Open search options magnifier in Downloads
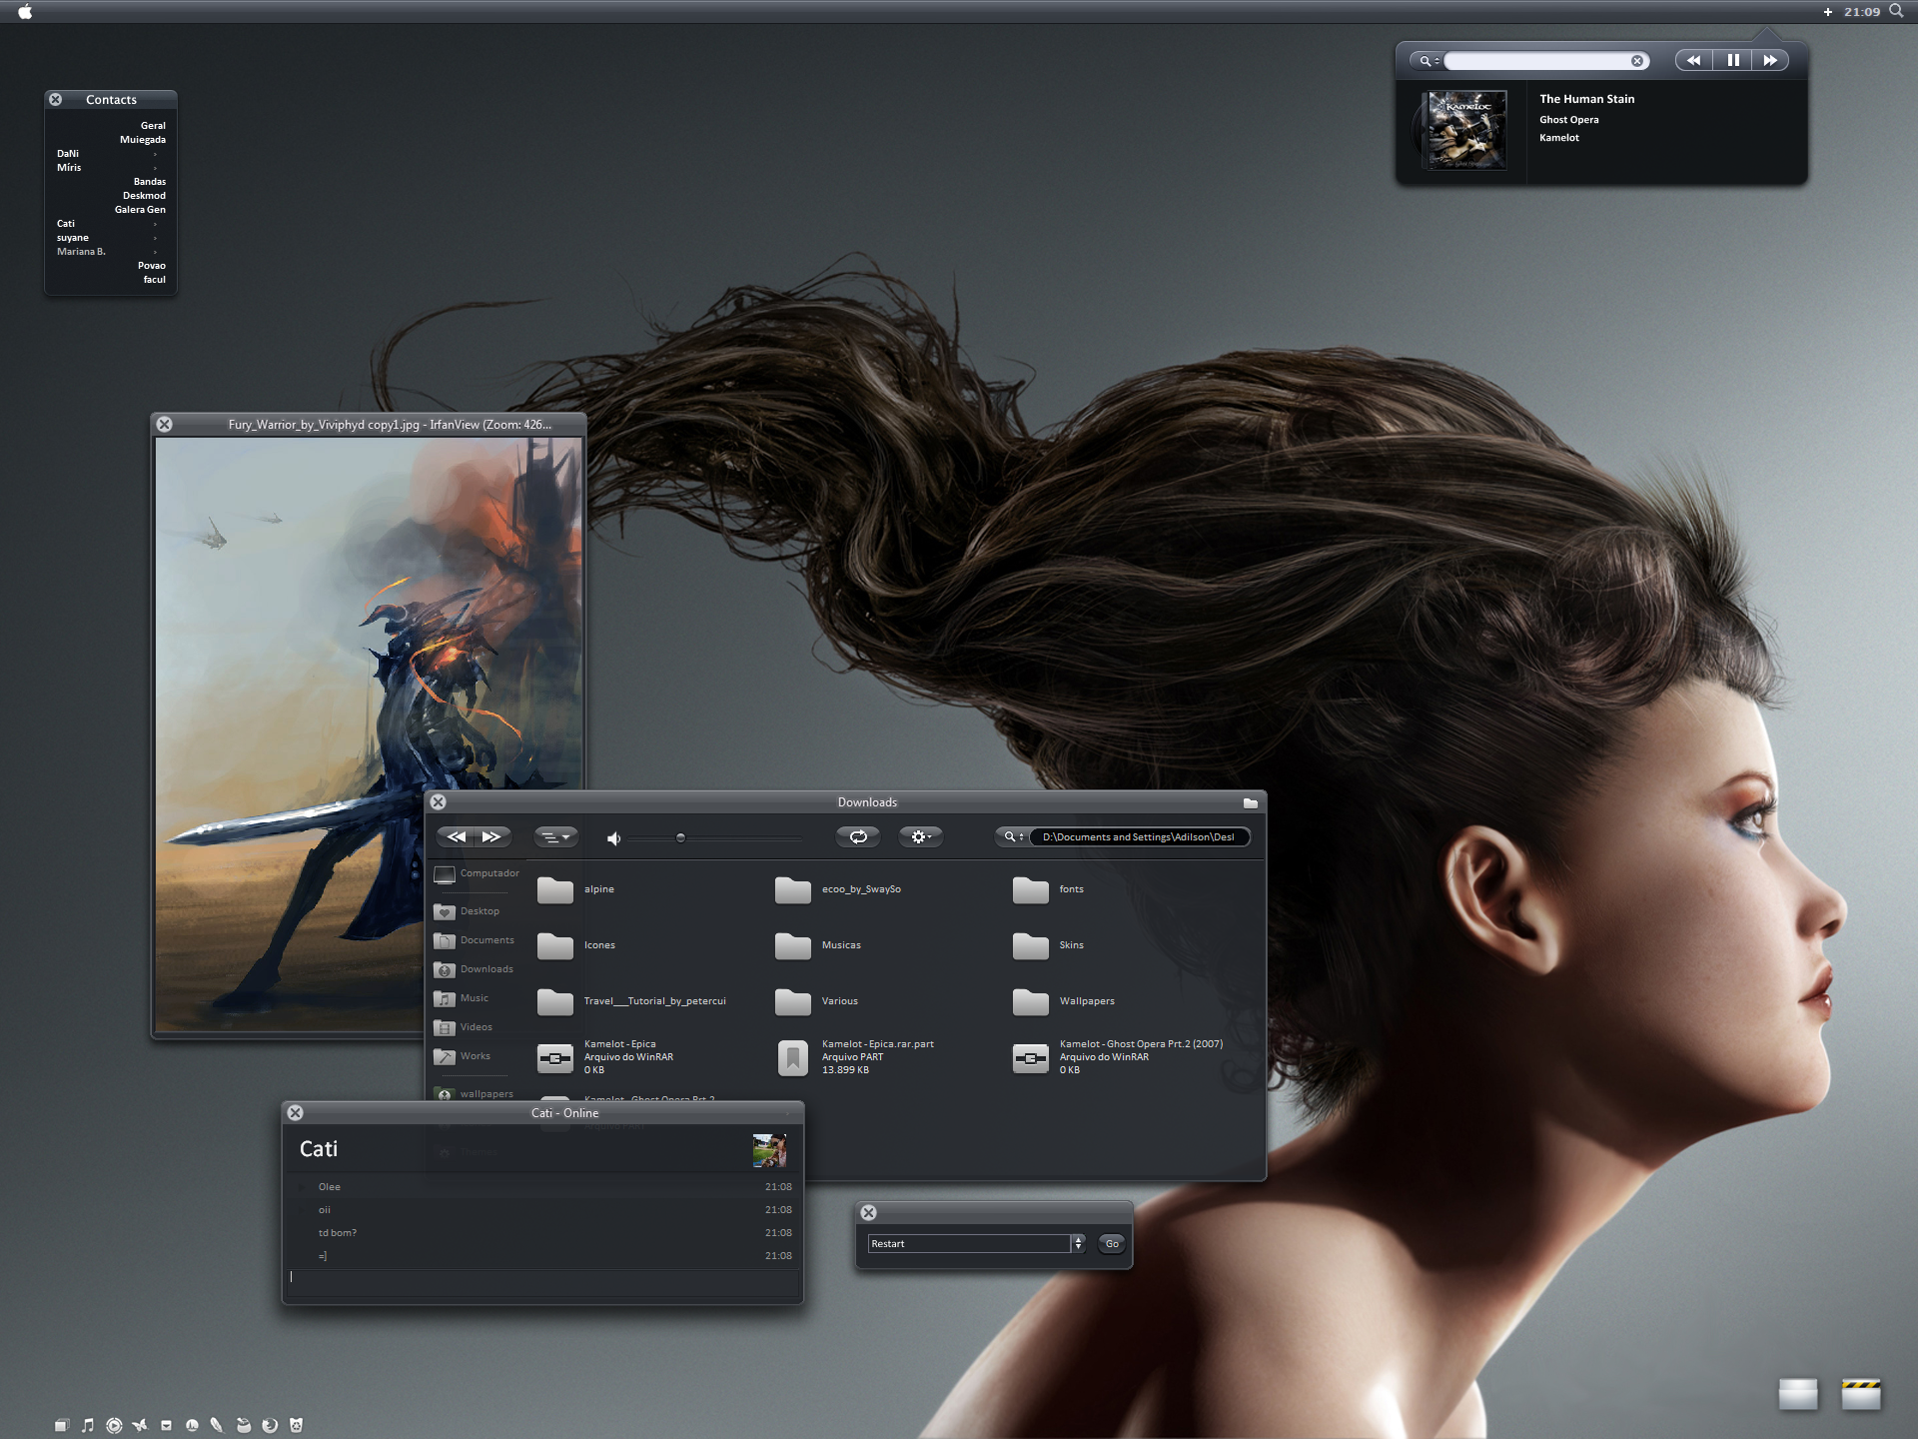Viewport: 1918px width, 1439px height. [1013, 836]
